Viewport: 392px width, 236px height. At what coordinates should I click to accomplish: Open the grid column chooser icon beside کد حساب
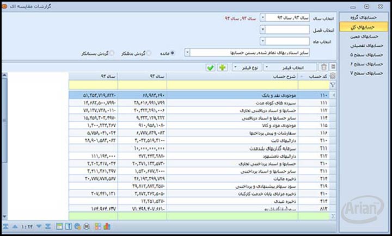click(x=333, y=76)
